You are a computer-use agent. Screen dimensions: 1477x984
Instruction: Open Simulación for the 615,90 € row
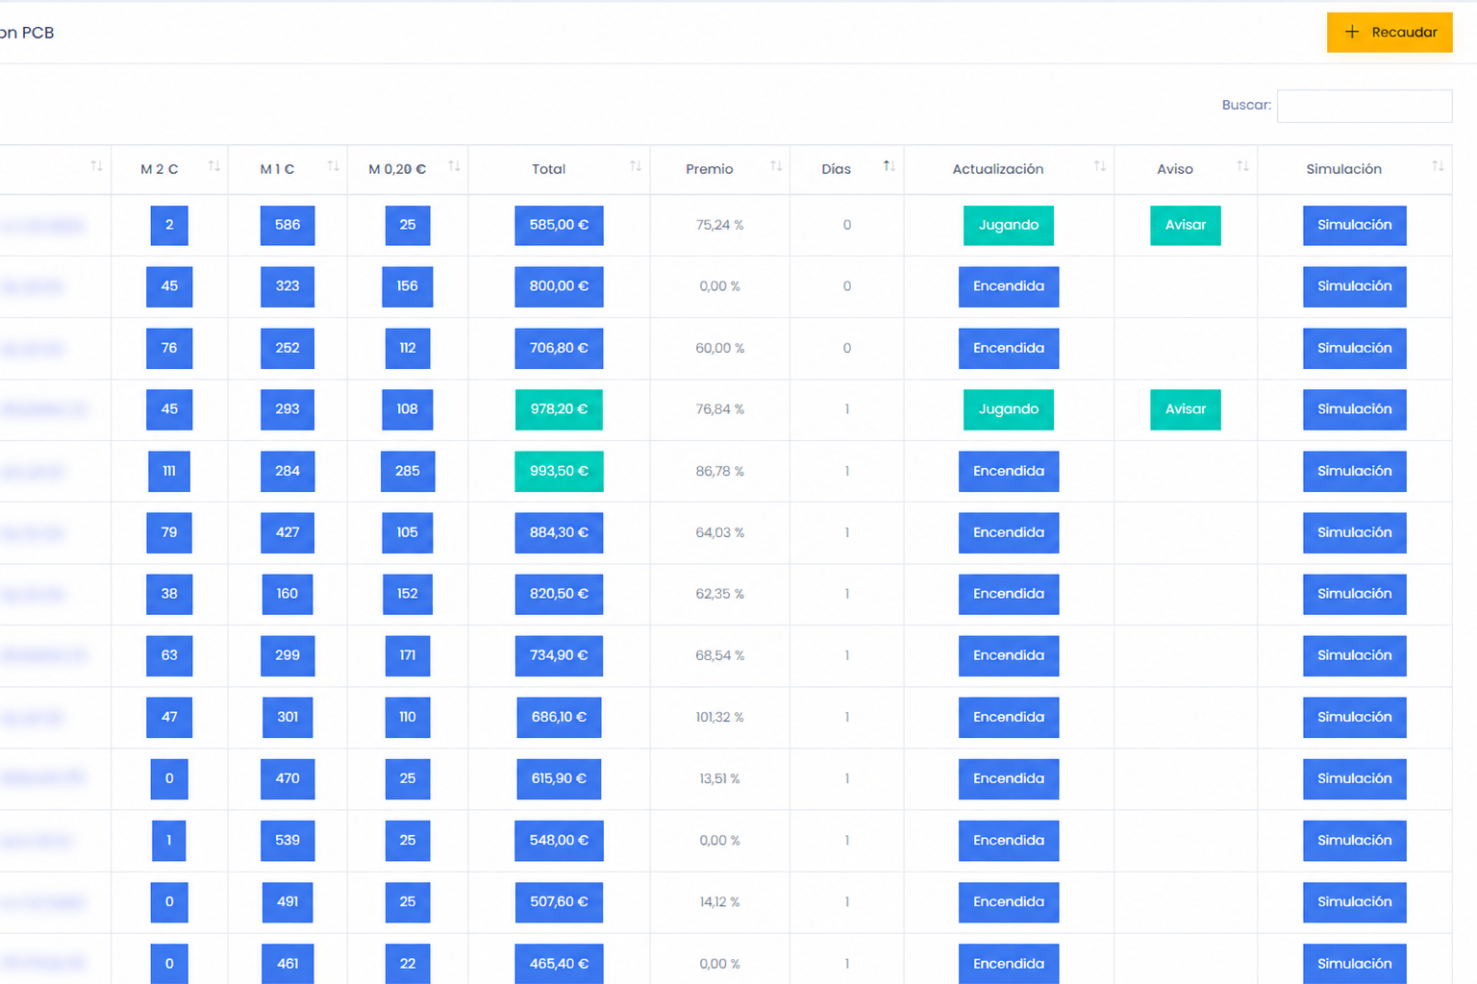(x=1355, y=779)
